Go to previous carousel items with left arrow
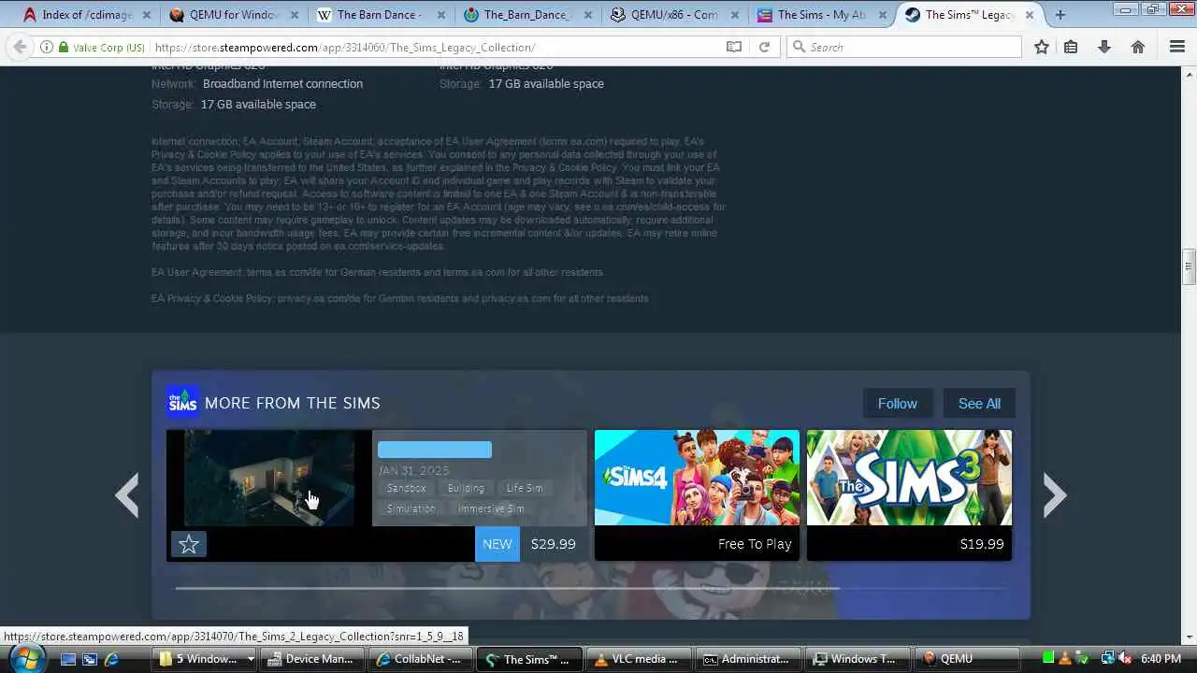1197x673 pixels. (x=127, y=495)
